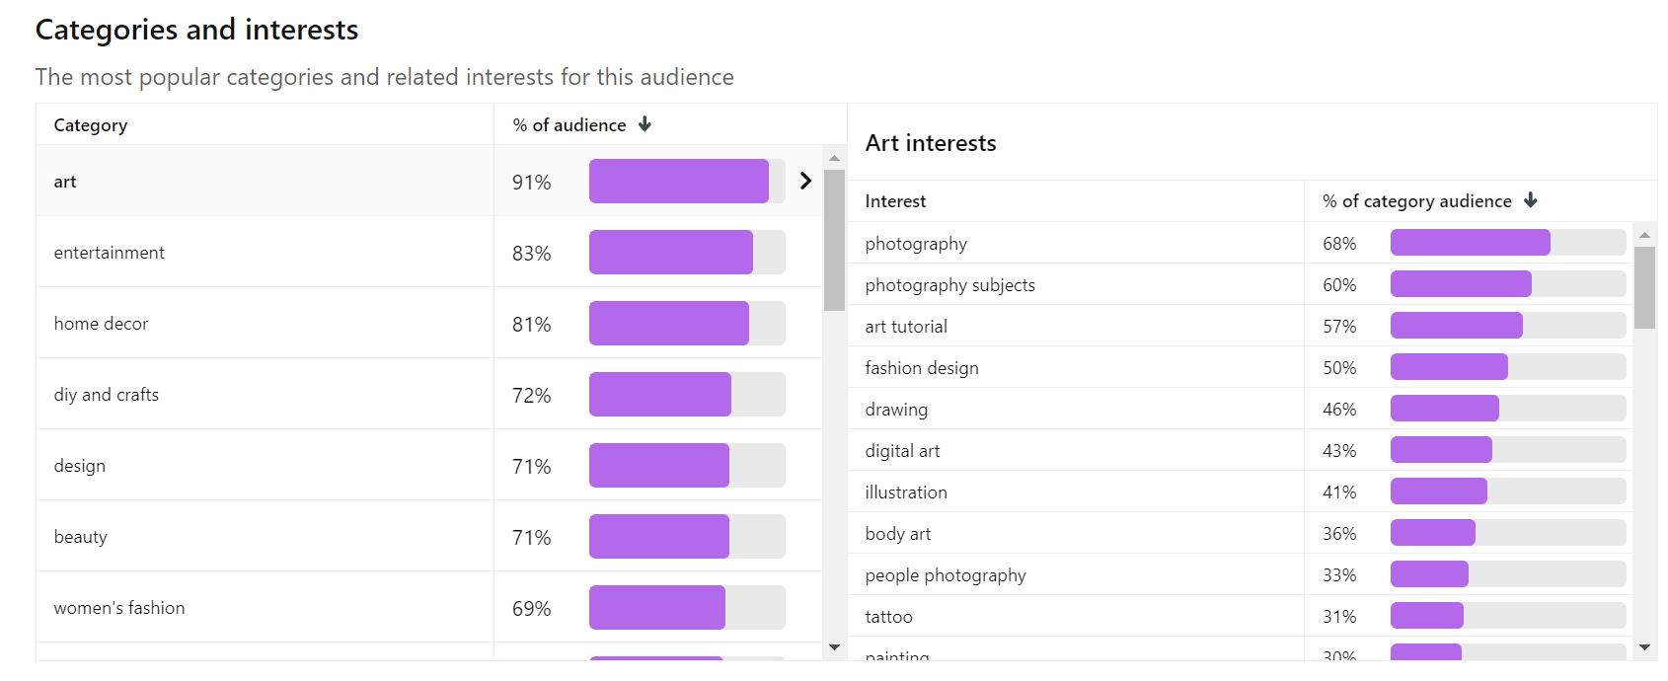The width and height of the screenshot is (1668, 681).
Task: Open the art category details via the right chevron
Action: coord(806,181)
